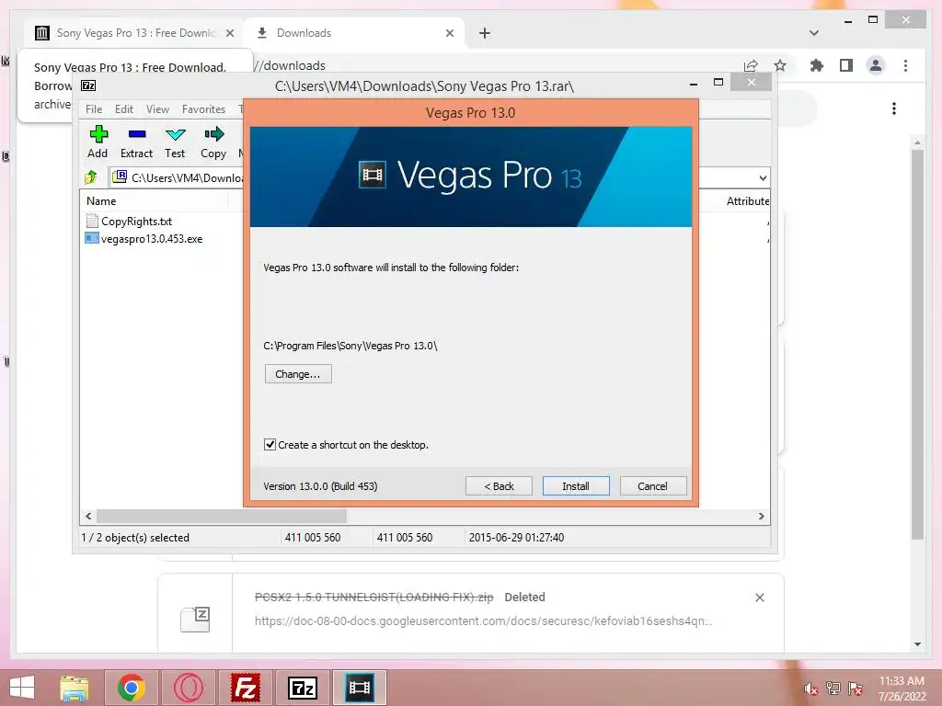Open the Chrome extensions puzzle icon
The height and width of the screenshot is (706, 942).
[817, 65]
